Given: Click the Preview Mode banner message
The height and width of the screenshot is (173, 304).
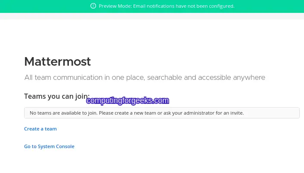Looking at the screenshot, I should (167, 6).
